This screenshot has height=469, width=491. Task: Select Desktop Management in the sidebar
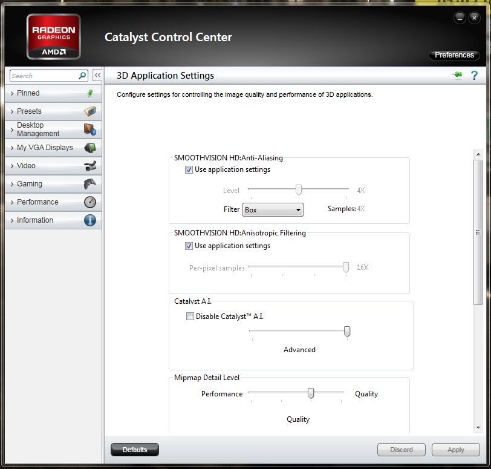[53, 130]
